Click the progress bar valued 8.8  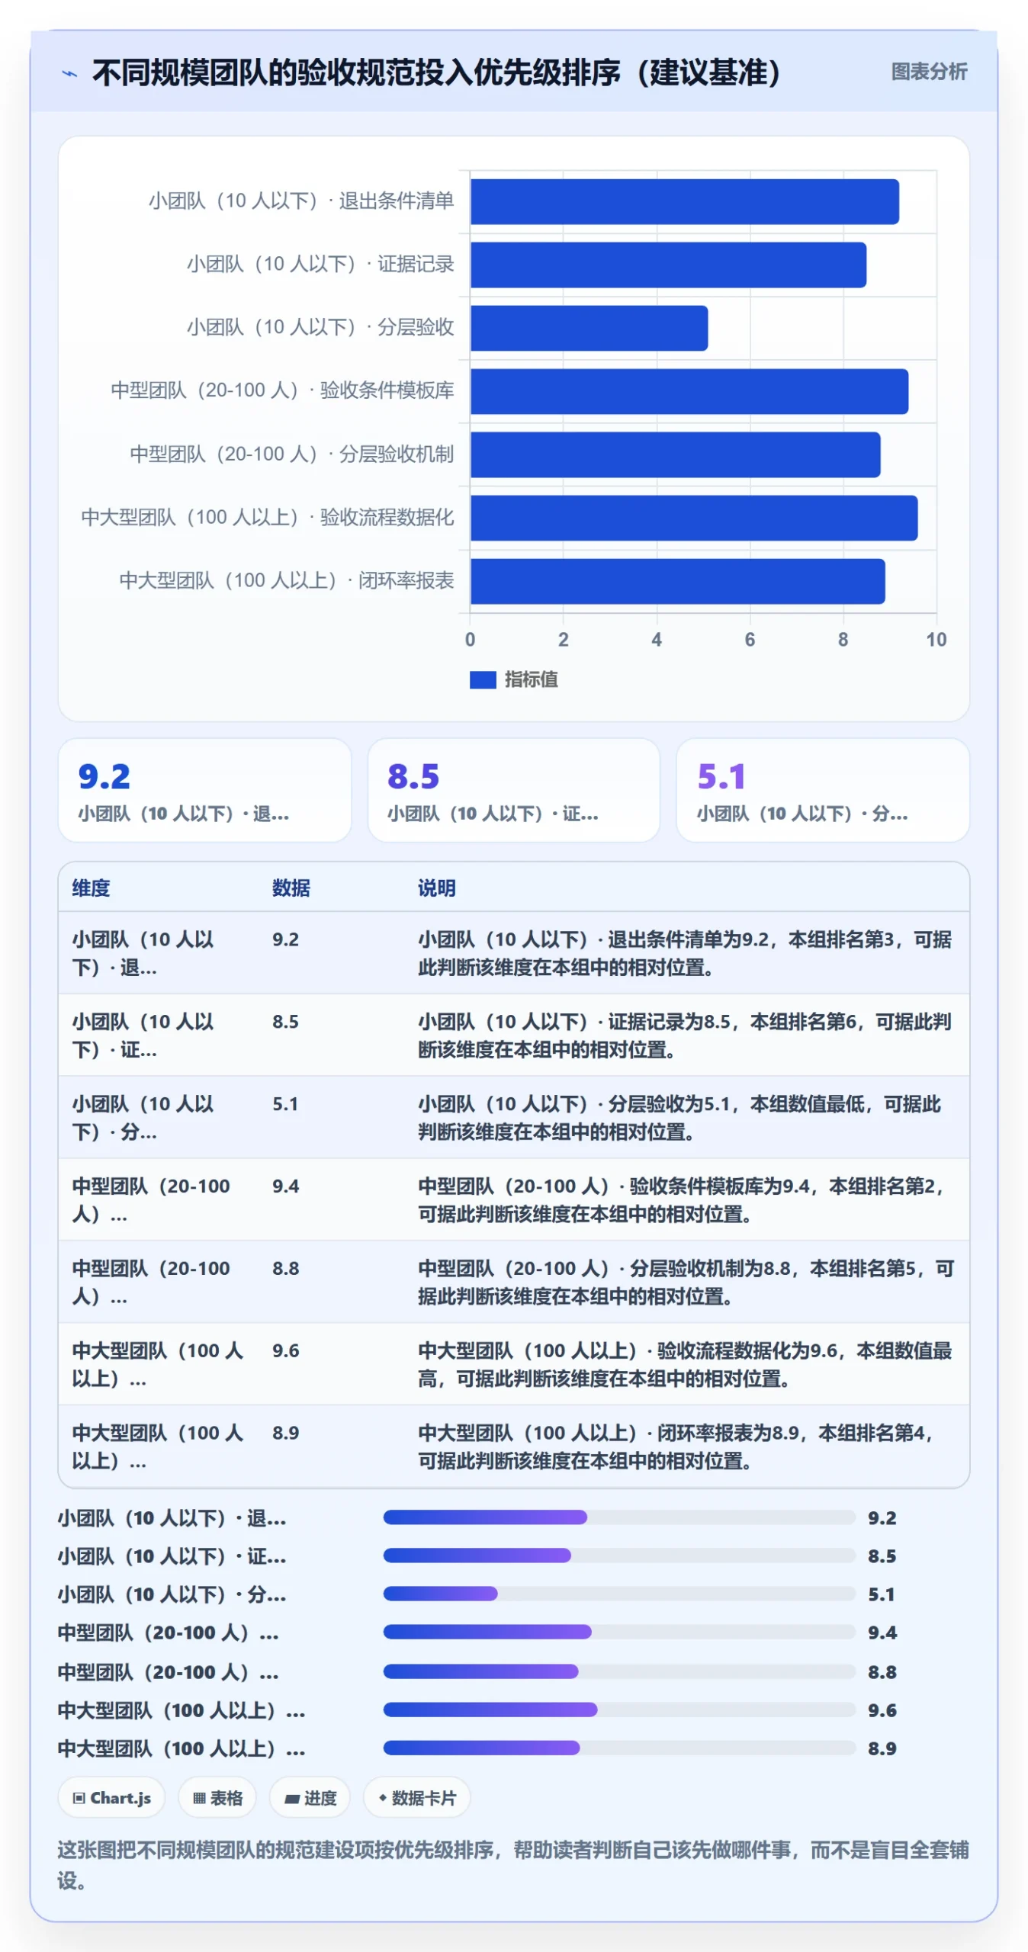[618, 1671]
